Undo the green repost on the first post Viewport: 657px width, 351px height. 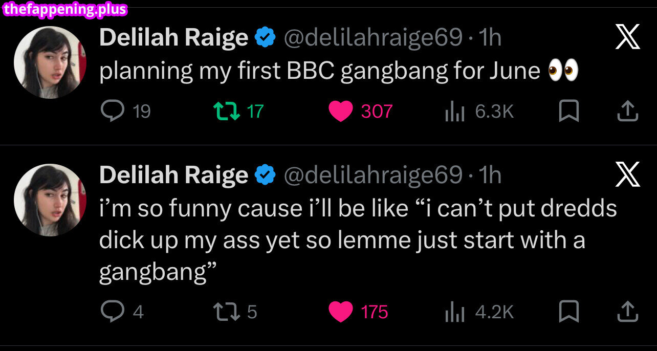[226, 111]
